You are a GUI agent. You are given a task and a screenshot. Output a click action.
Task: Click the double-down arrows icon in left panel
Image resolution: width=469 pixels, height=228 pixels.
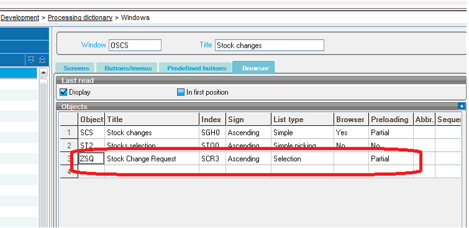pyautogui.click(x=31, y=59)
